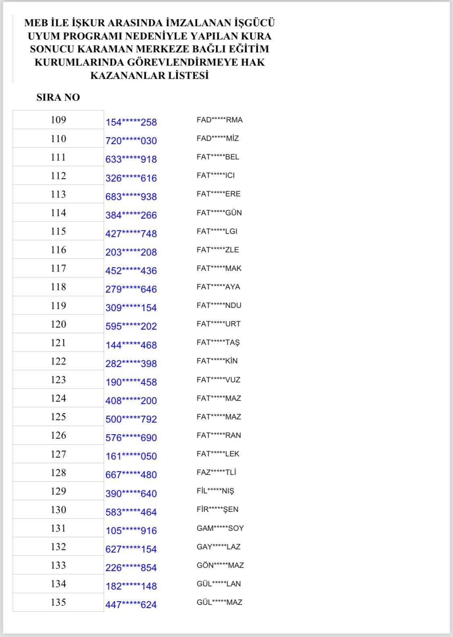Select the name GÖN*****MAZ
Screen dimensions: 453x637
point(220,565)
